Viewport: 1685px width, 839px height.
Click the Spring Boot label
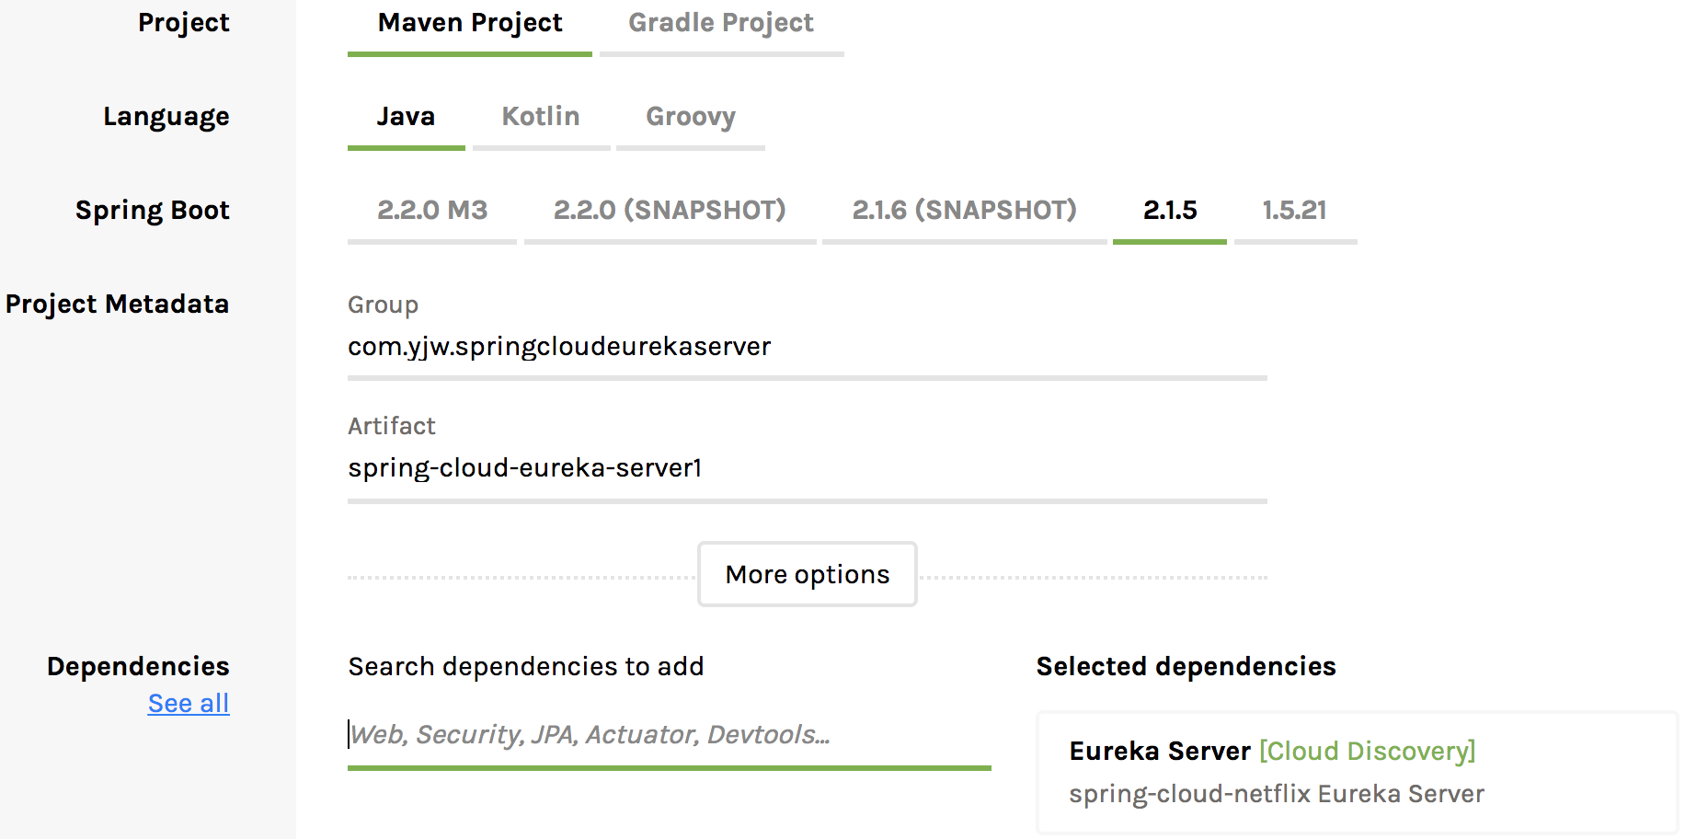pos(153,211)
